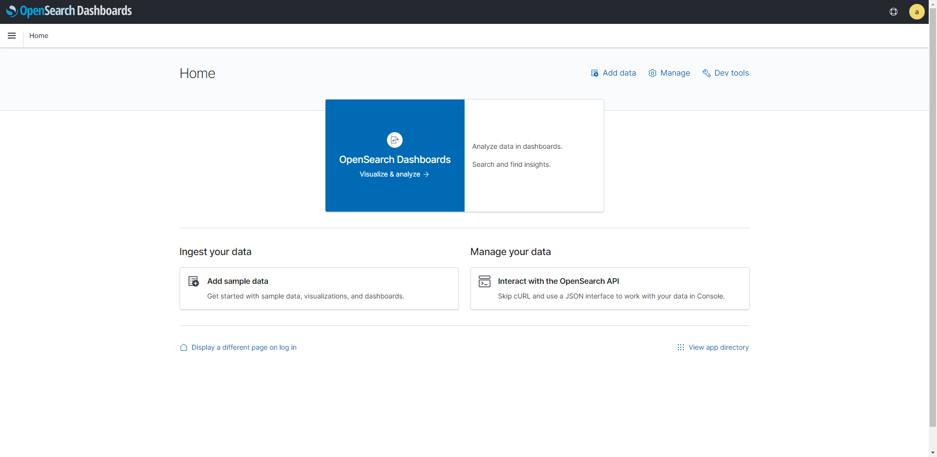The width and height of the screenshot is (937, 457).
Task: Click Visualize & analyze link
Action: [x=394, y=174]
